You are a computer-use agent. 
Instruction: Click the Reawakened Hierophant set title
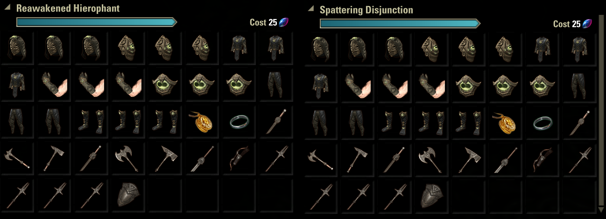[68, 8]
